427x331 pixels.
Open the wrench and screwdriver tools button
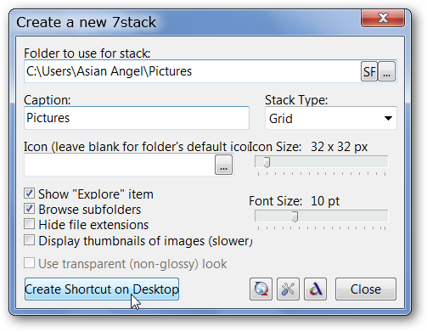(x=288, y=289)
